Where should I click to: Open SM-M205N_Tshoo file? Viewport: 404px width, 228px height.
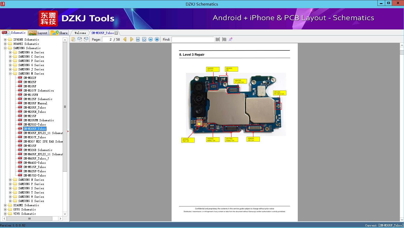point(35,112)
